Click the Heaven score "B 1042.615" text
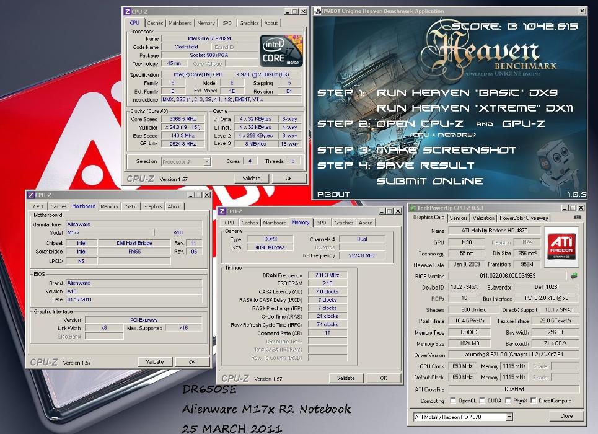 click(x=543, y=26)
